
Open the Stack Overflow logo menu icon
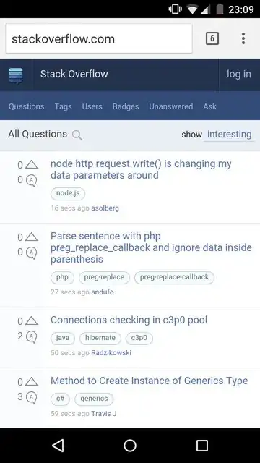[x=16, y=75]
